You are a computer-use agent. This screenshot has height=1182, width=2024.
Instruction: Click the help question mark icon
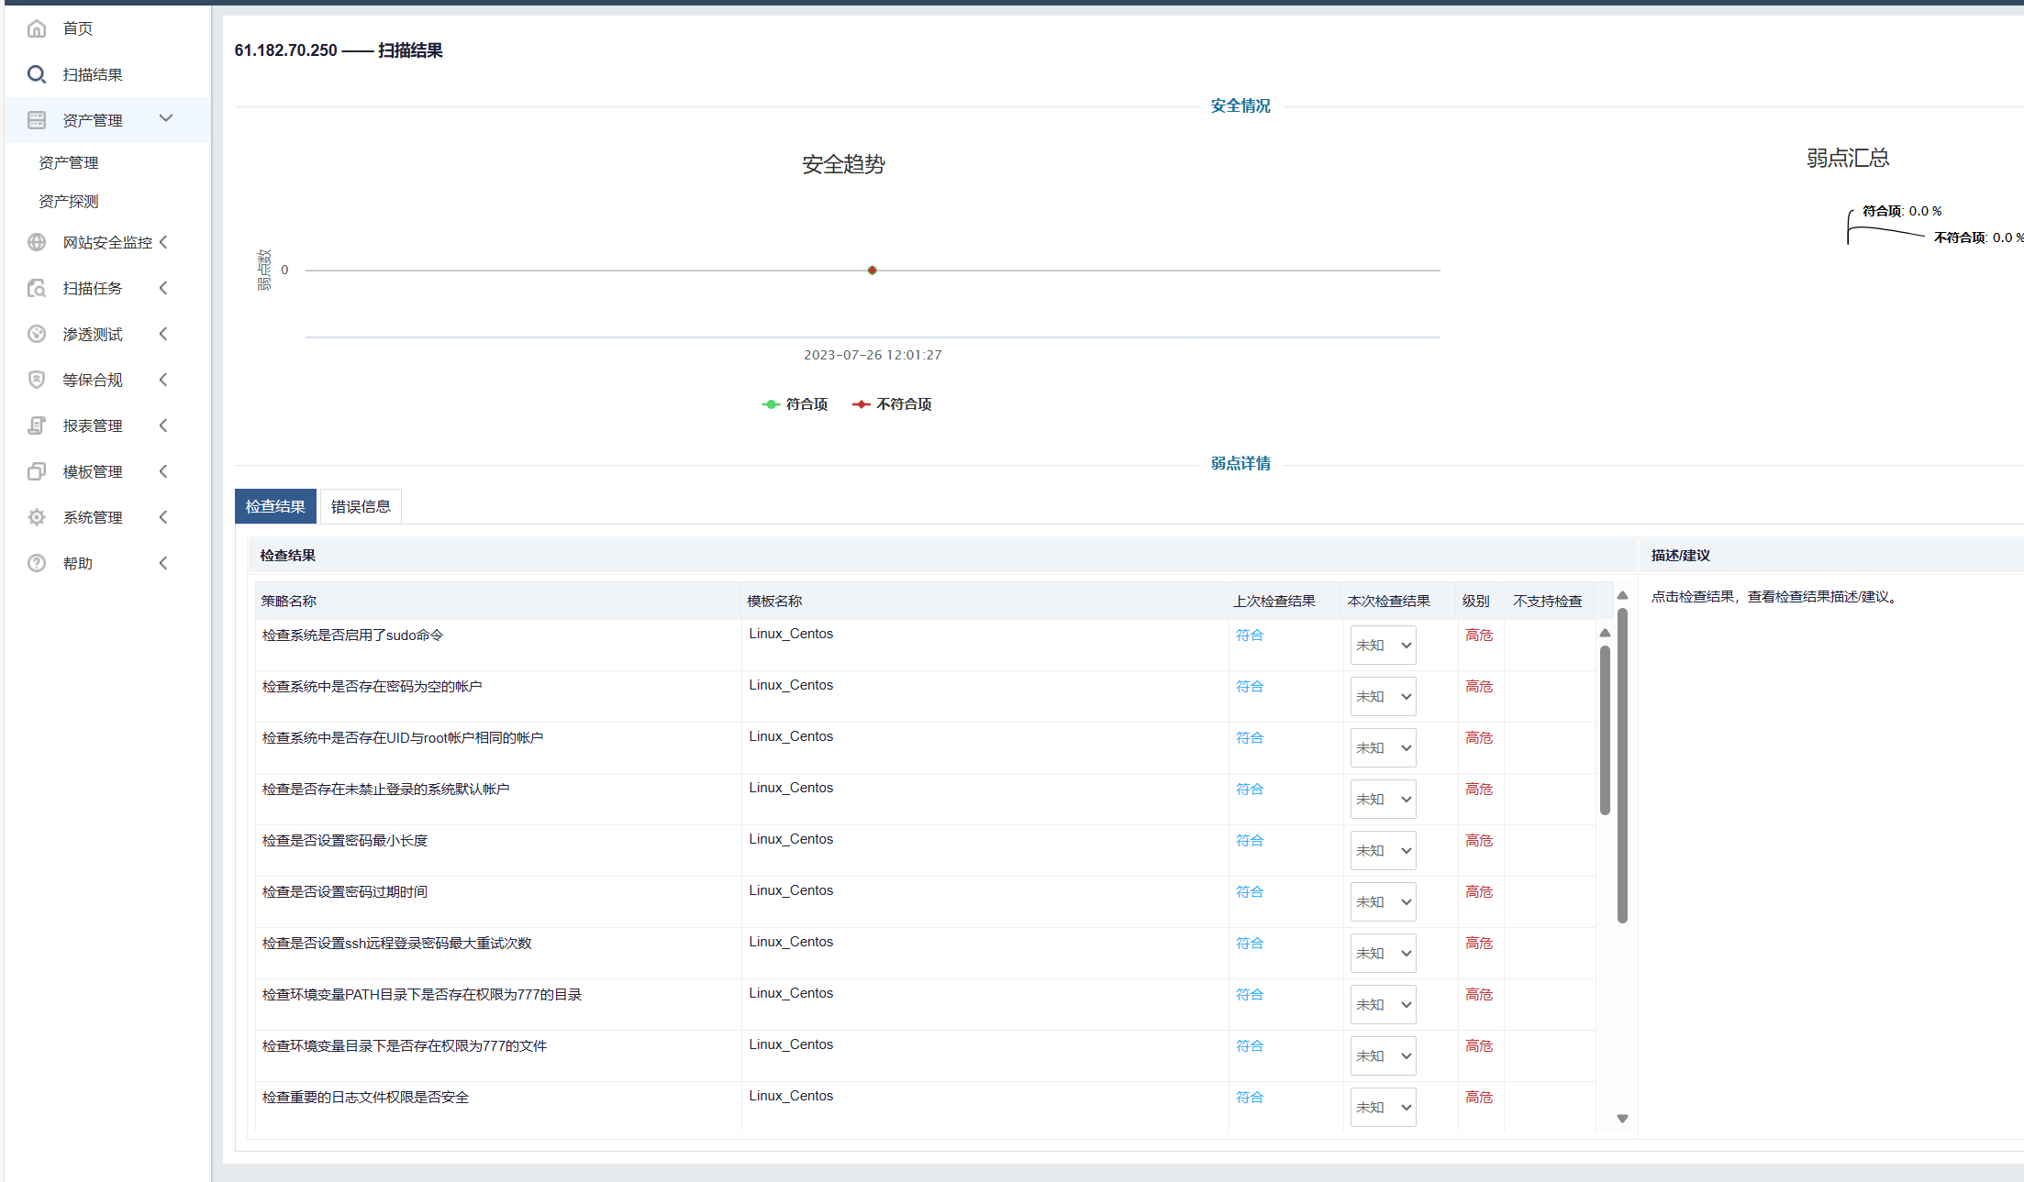[37, 563]
